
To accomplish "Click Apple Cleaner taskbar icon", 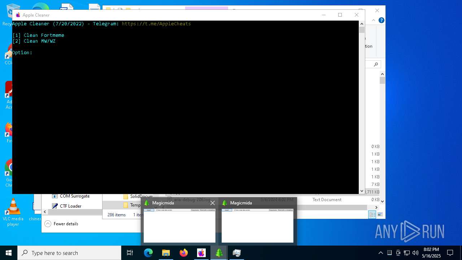I will coord(201,253).
